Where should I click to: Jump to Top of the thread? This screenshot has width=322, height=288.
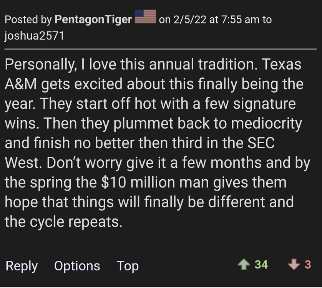(128, 266)
